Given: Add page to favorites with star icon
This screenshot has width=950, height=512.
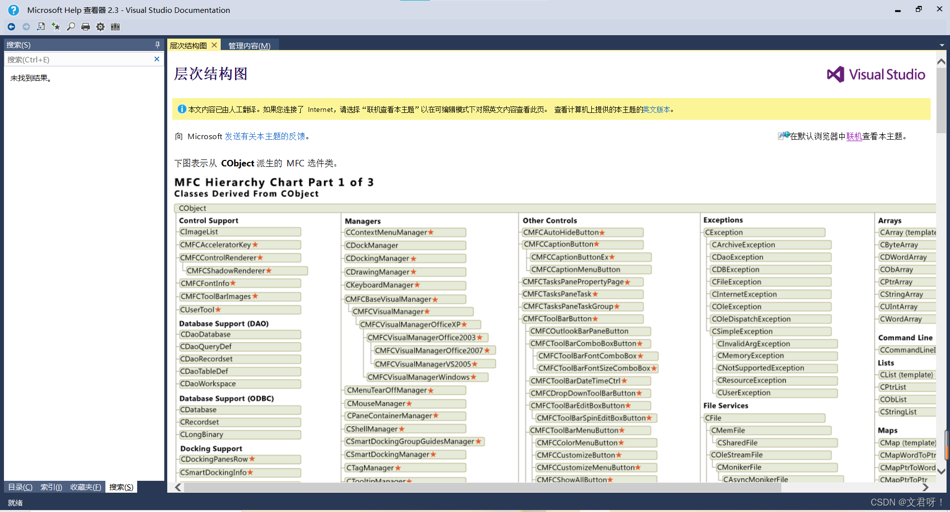Looking at the screenshot, I should point(56,27).
